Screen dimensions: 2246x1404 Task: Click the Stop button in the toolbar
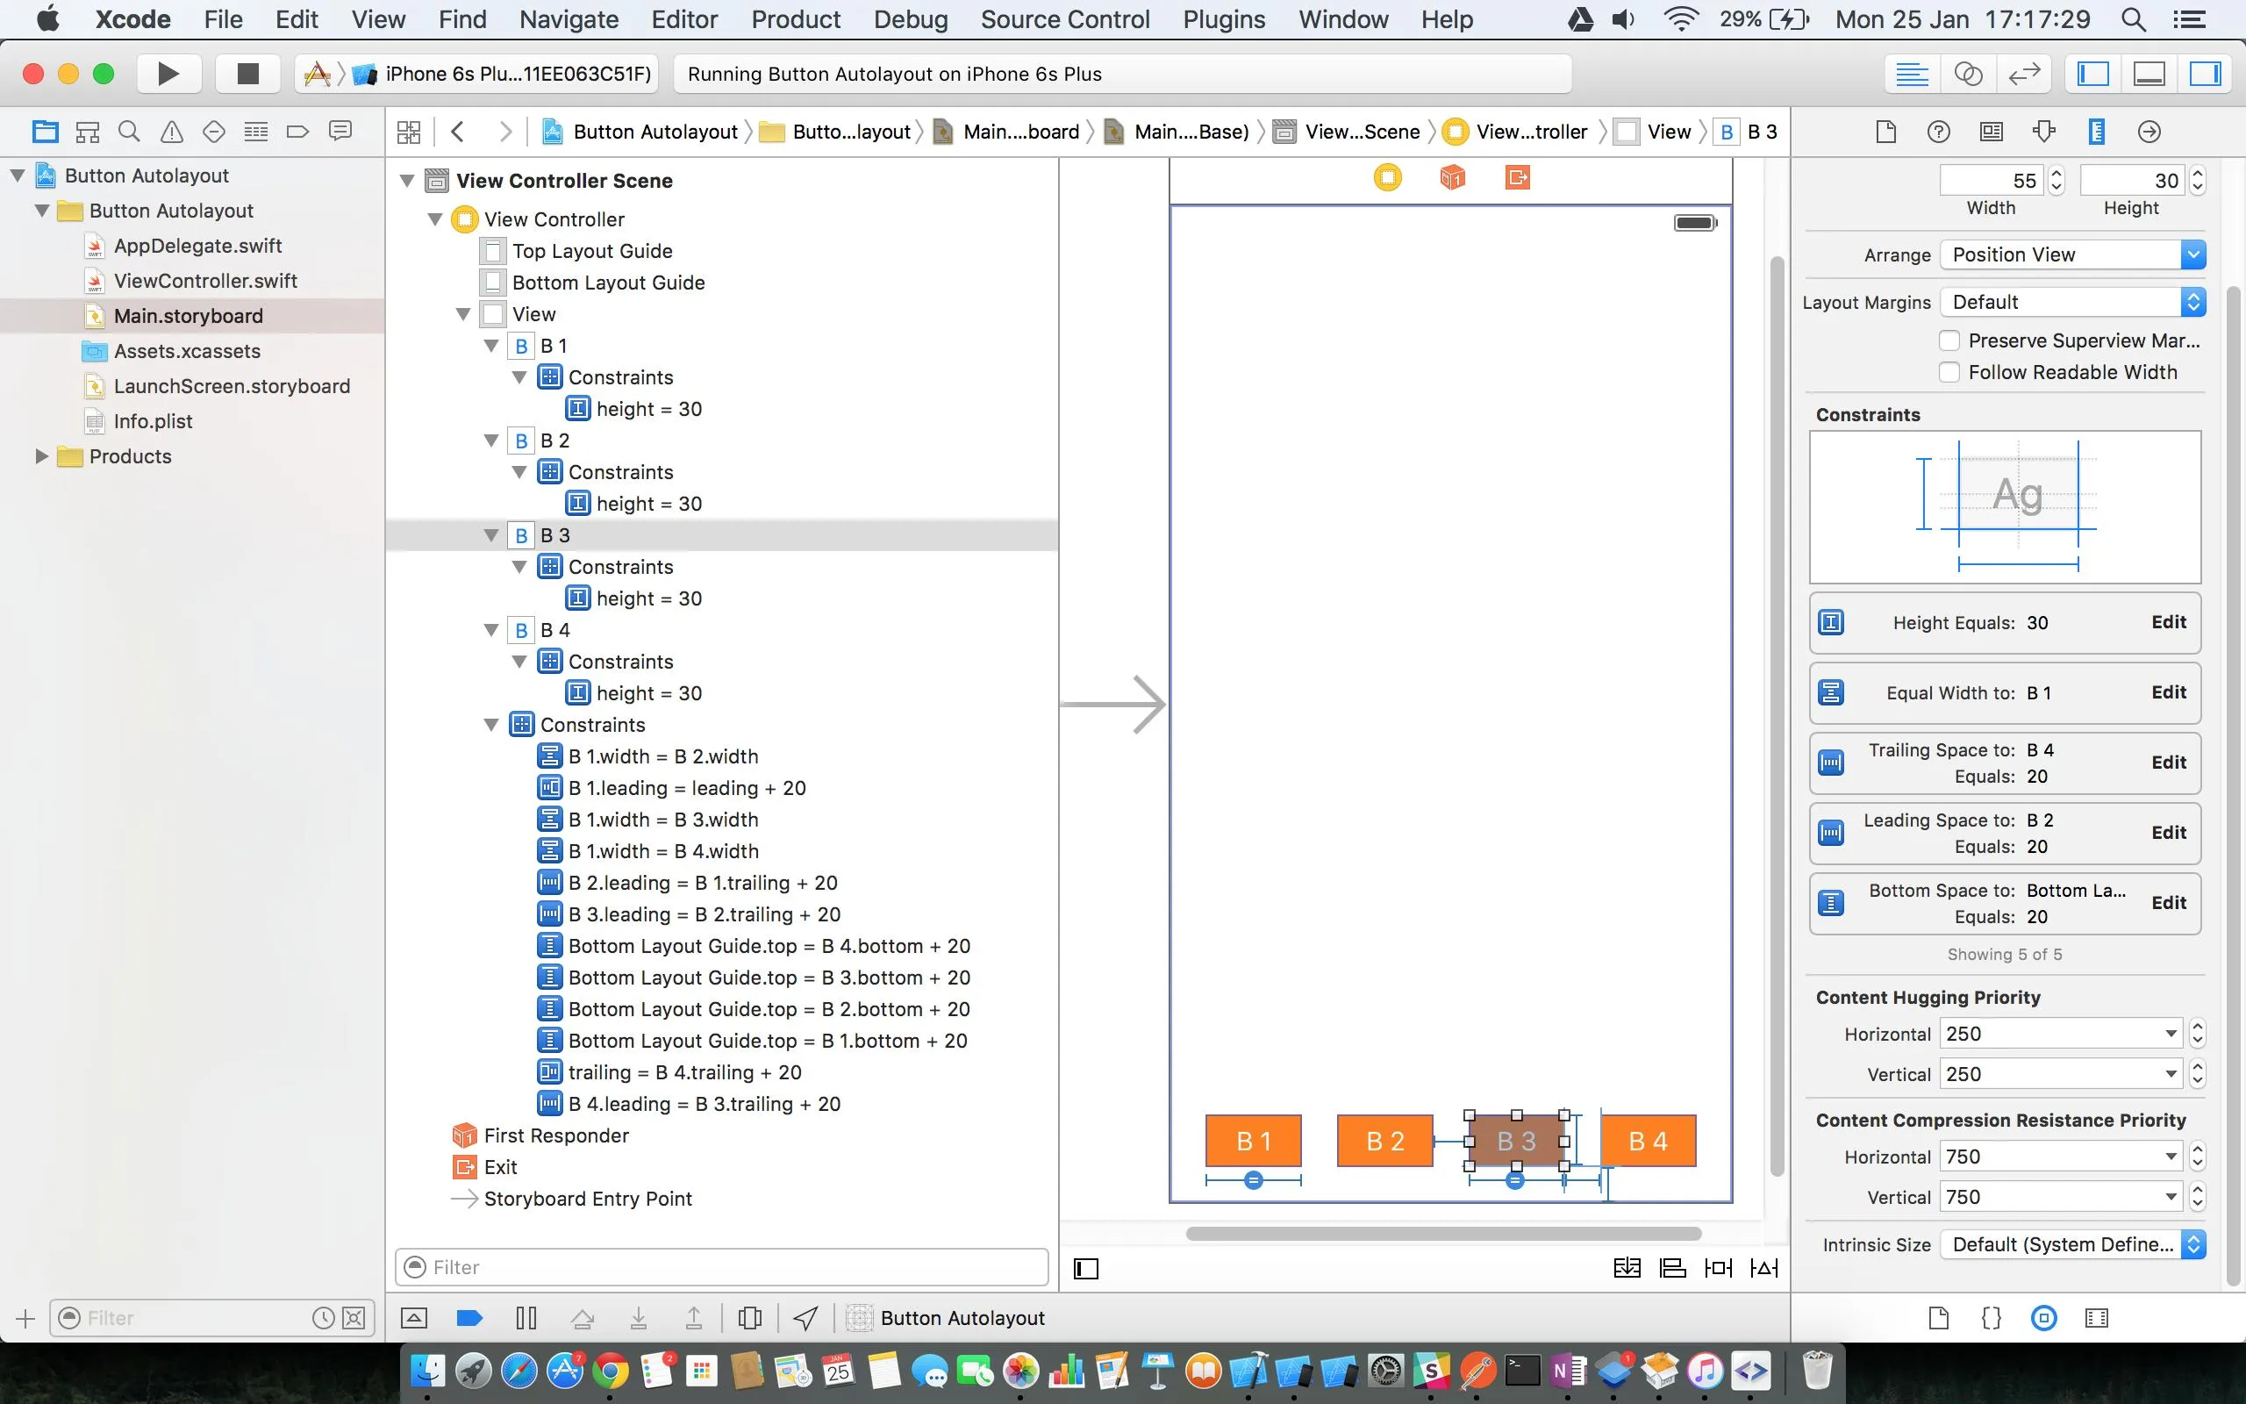point(247,74)
